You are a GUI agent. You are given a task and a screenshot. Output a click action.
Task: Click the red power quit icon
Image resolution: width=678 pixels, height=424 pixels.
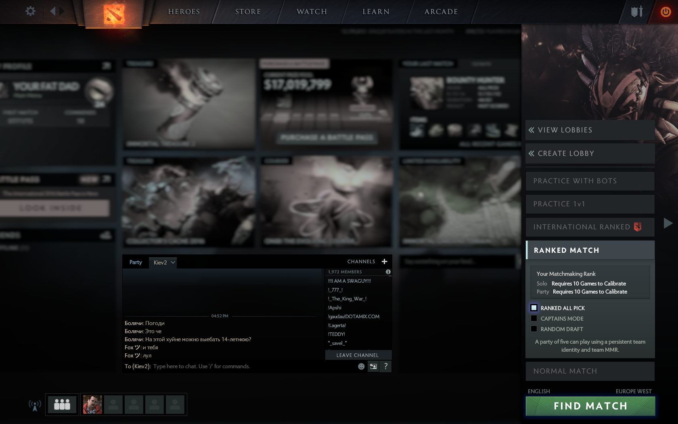coord(666,12)
